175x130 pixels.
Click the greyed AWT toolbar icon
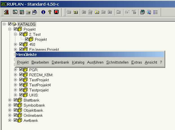127,12
